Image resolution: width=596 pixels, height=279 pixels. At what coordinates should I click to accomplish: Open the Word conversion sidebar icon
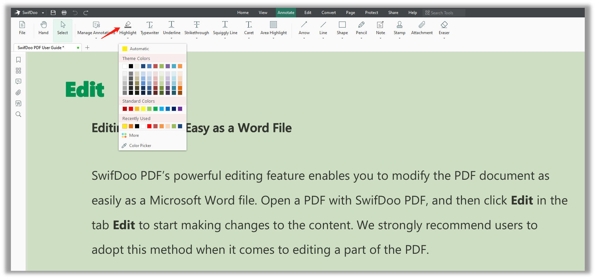[x=18, y=103]
